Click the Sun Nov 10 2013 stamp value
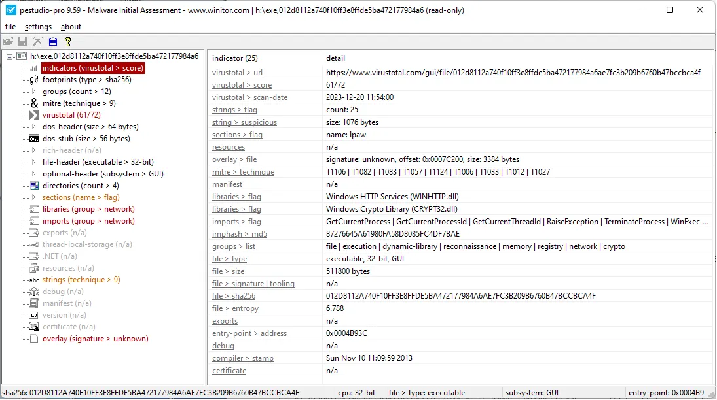The height and width of the screenshot is (400, 717). (x=369, y=358)
